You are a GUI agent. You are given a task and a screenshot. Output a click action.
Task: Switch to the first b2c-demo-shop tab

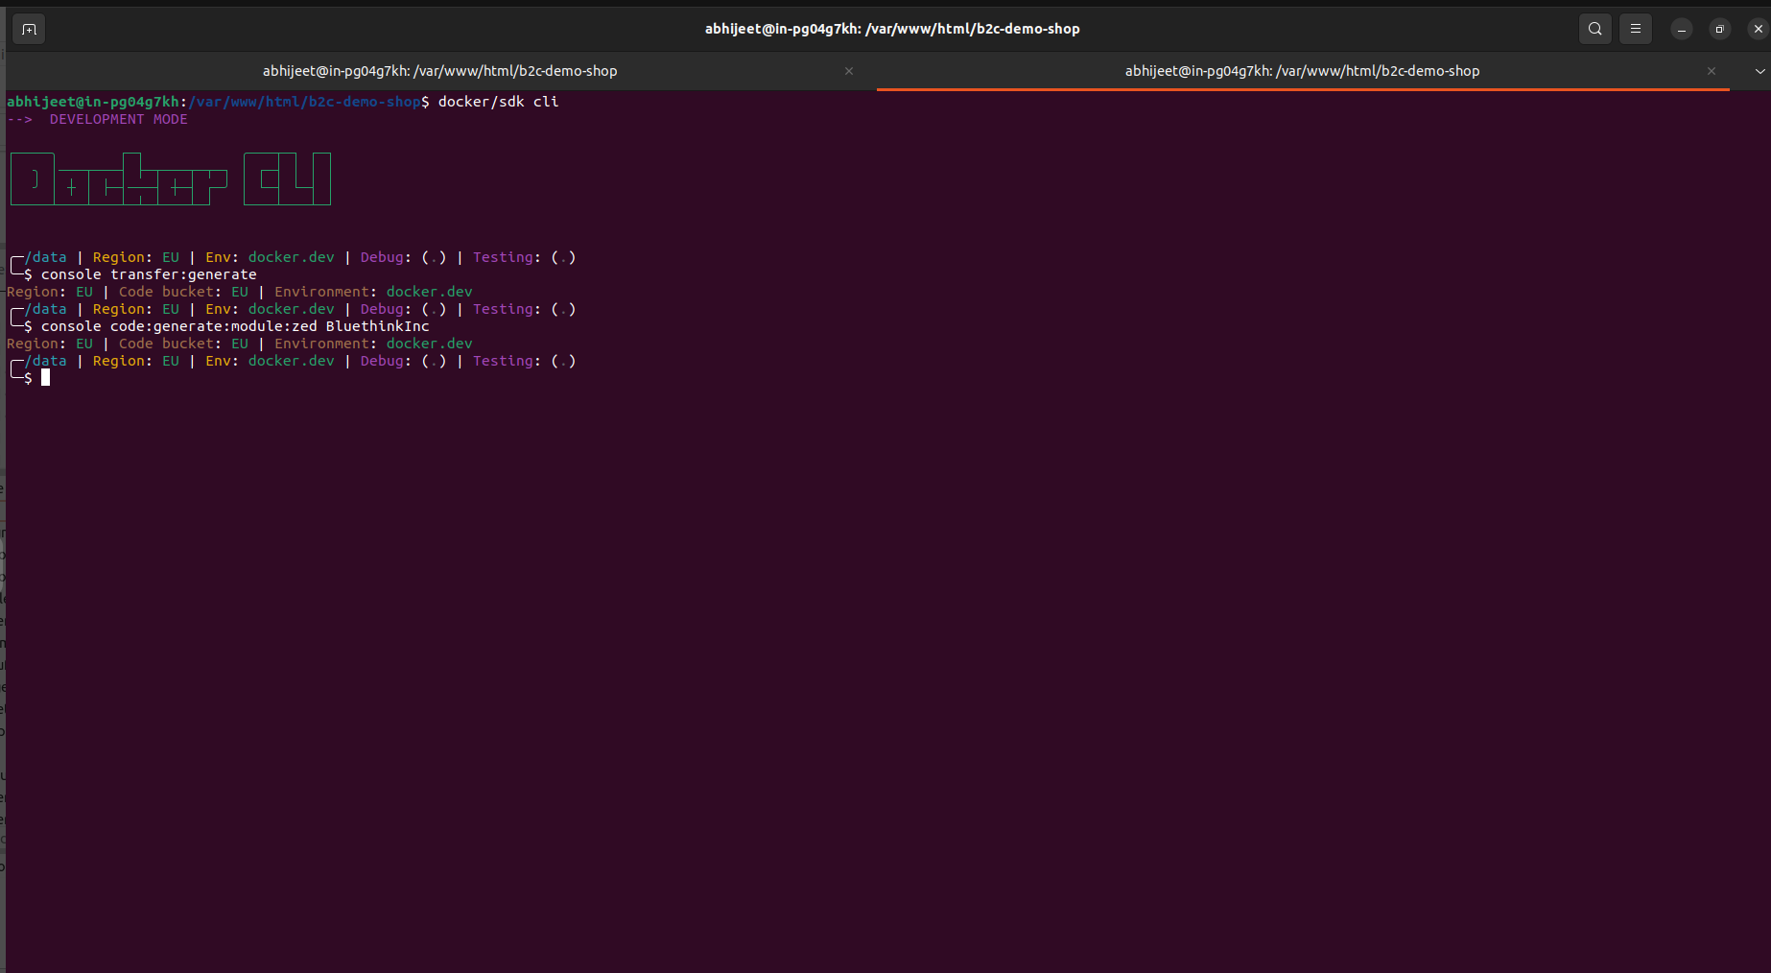[440, 71]
